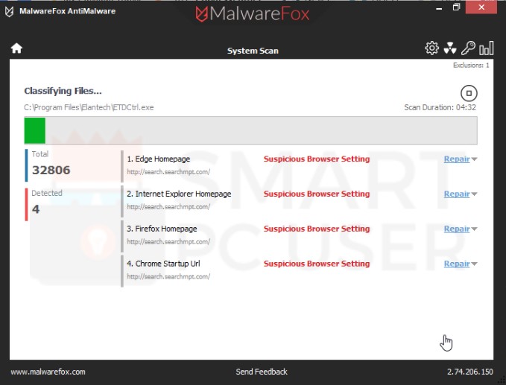Select the Chrome Startup Url result row
Viewport: 506px width, 385px height.
point(299,270)
